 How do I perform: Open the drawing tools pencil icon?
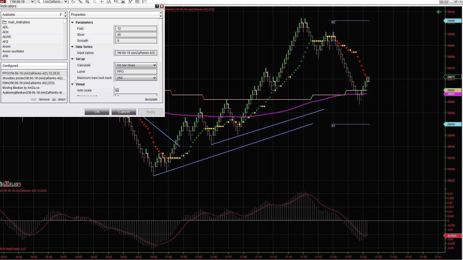(80, 2)
